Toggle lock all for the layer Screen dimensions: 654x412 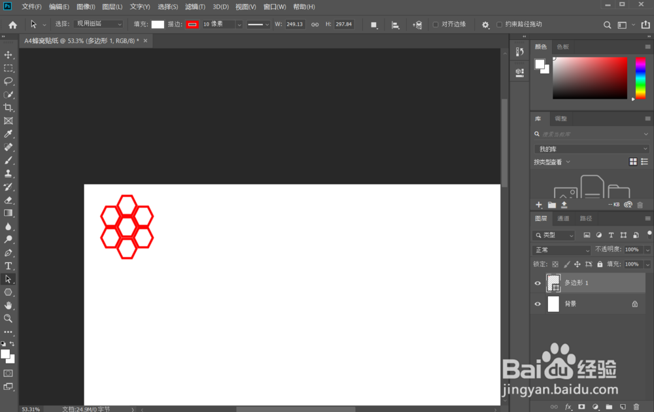pos(600,264)
